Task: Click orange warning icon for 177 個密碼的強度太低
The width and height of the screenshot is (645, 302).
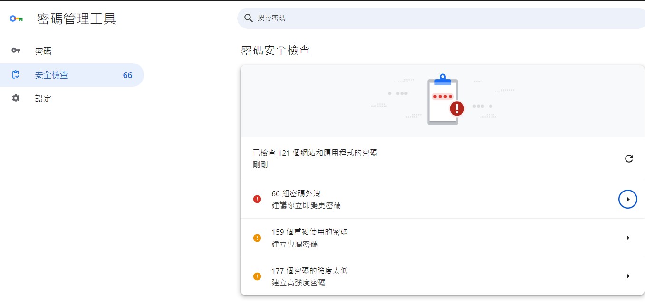Action: [x=257, y=276]
